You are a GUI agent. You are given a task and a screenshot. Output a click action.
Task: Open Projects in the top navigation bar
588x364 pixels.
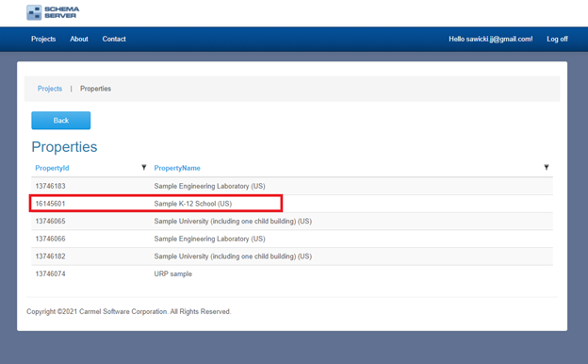coord(43,39)
